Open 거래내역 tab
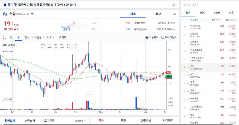Image resolution: width=239 pixels, height=125 pixels. click(168, 120)
